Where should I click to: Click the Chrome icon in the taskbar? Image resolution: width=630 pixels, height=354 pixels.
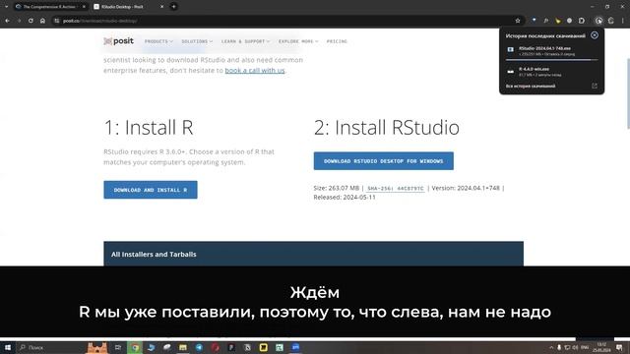[x=135, y=347]
